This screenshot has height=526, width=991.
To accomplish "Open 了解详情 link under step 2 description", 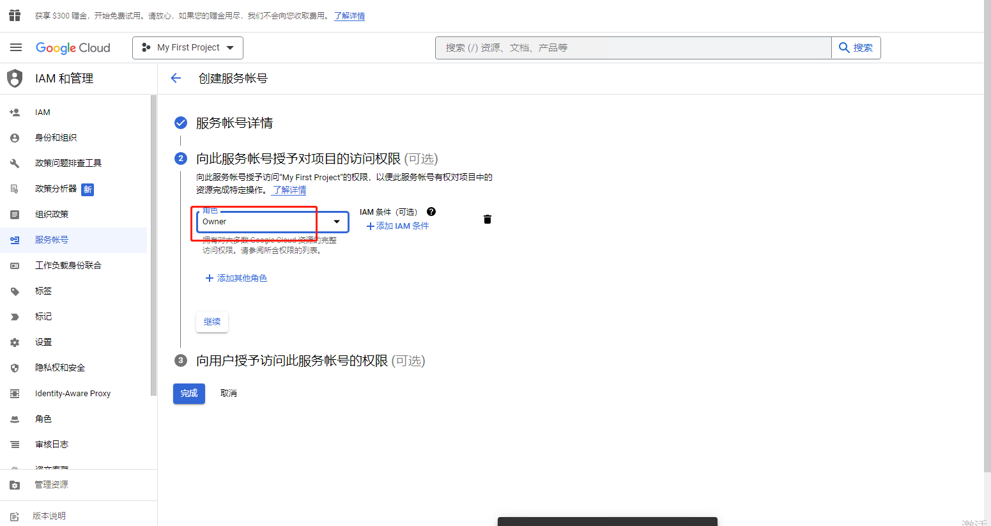I will click(289, 190).
